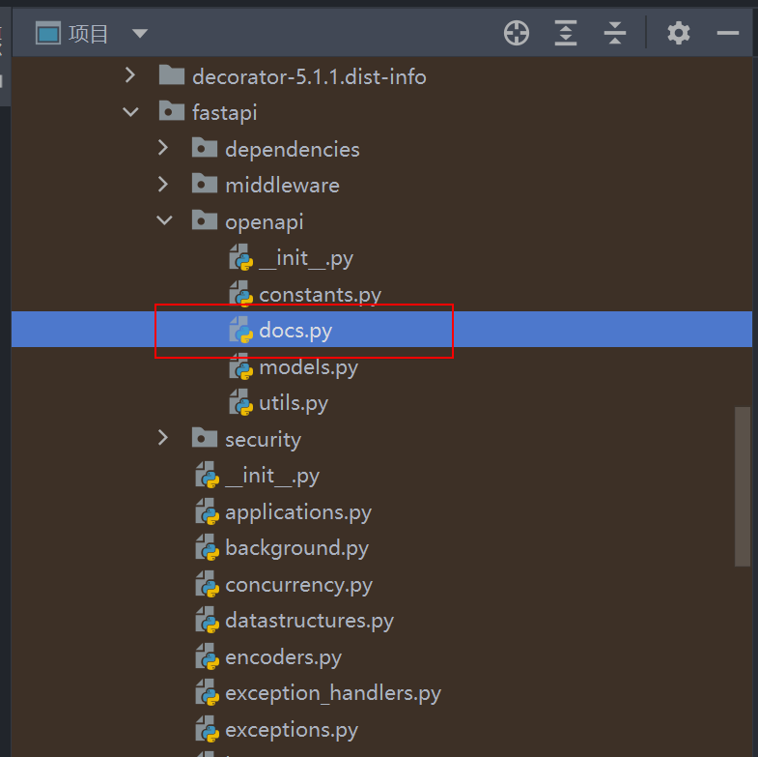
Task: Click the Python icon beside docs.py
Action: point(241,330)
